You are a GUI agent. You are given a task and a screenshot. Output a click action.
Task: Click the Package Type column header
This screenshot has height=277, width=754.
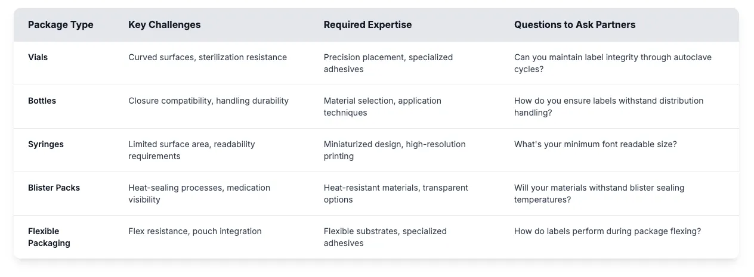[x=61, y=25]
